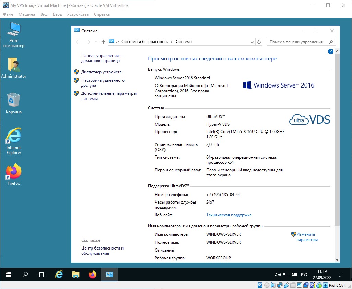Click the blue help question mark icon
The width and height of the screenshot is (352, 289).
pyautogui.click(x=331, y=51)
